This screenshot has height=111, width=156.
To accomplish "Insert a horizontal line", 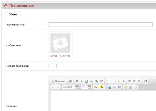I will (x=135, y=87).
